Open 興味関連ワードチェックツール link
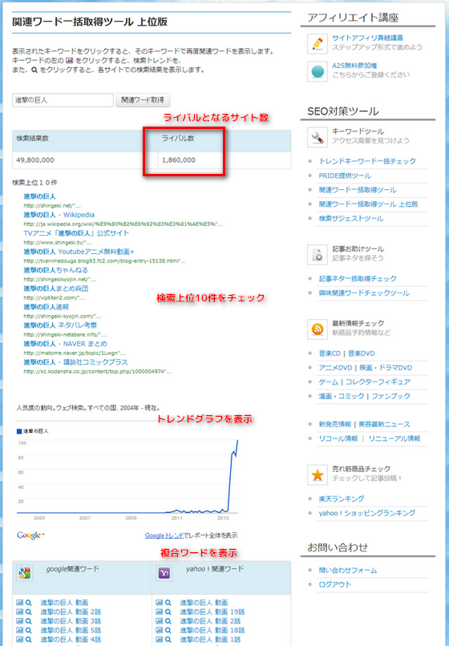Screen dimensions: 449x646 pyautogui.click(x=364, y=293)
